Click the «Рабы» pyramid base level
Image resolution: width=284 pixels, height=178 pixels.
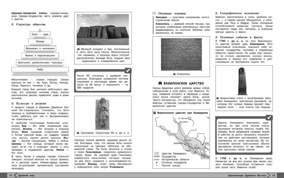tap(40, 70)
